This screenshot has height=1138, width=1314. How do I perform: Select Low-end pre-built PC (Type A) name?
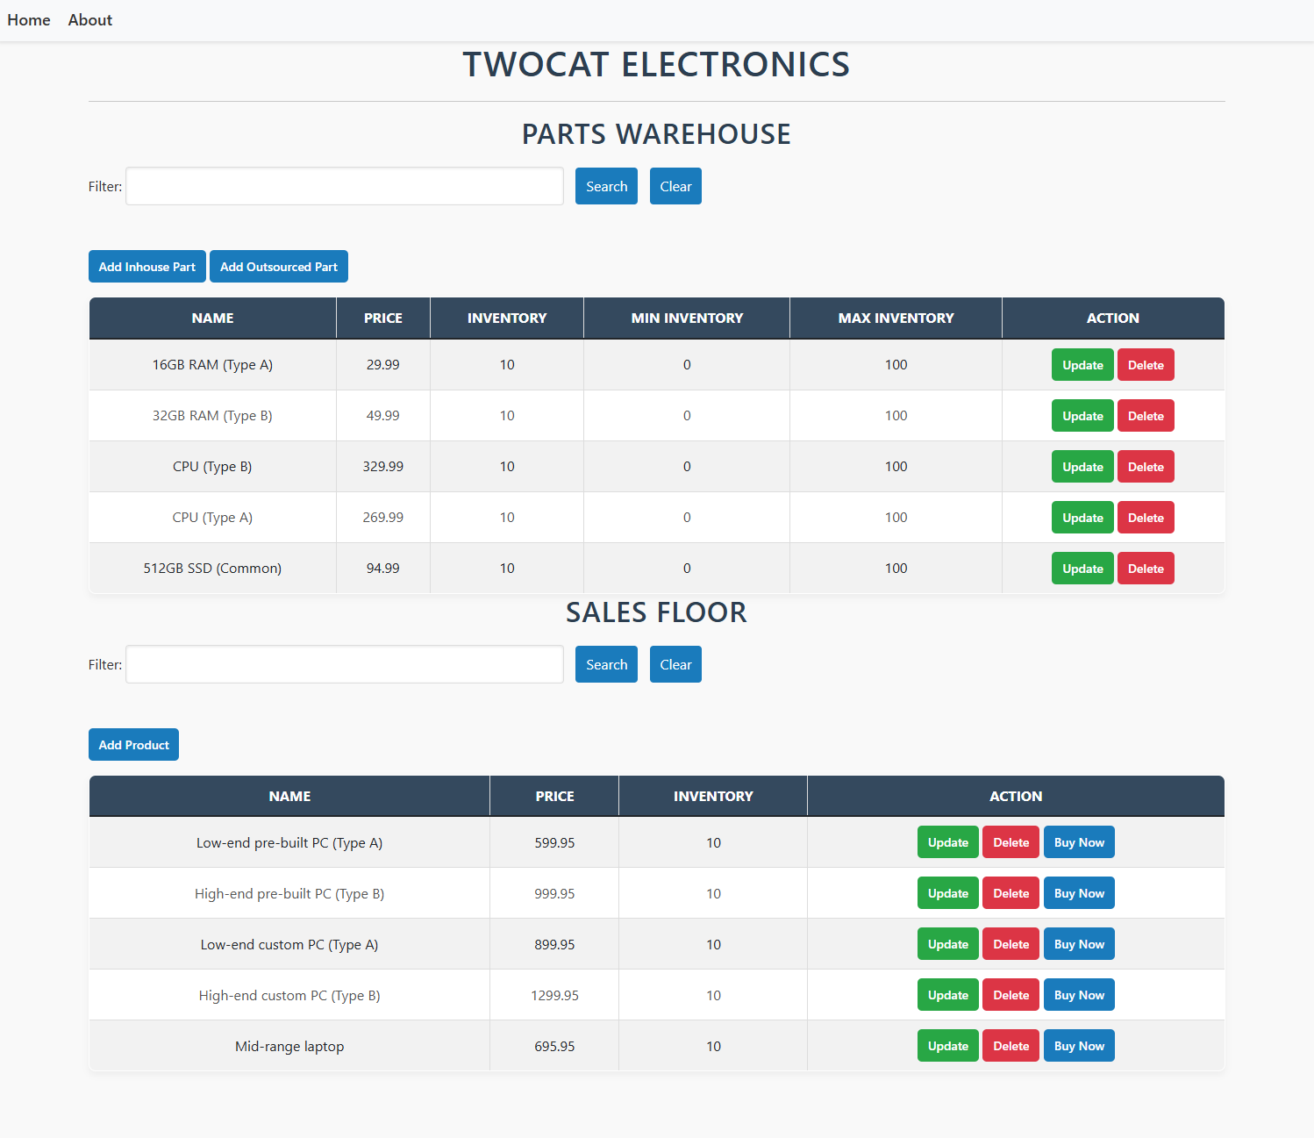click(x=289, y=842)
